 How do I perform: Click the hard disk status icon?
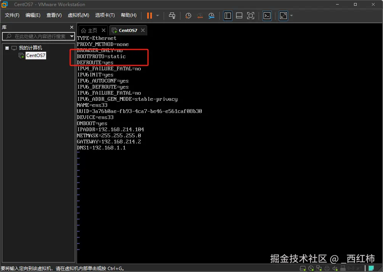click(x=303, y=268)
